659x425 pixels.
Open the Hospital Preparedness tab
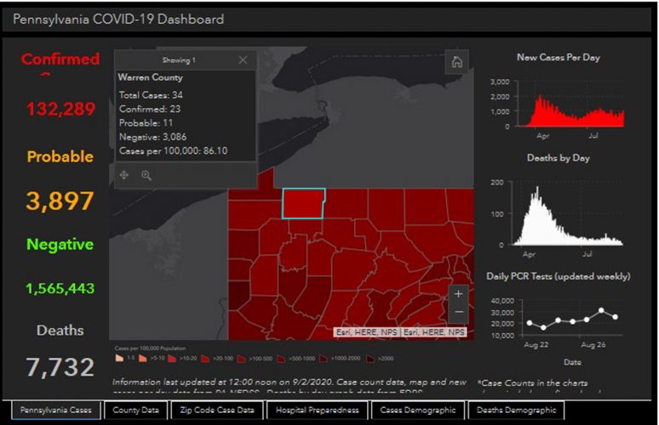point(317,411)
